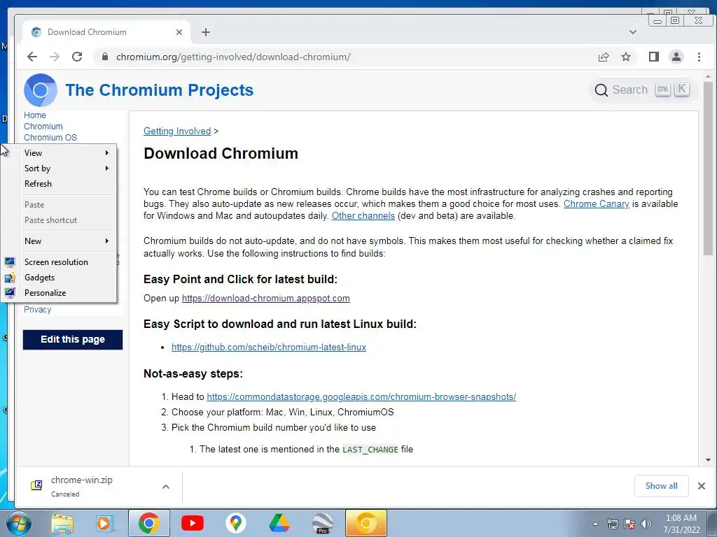Open the Other channels link
Screen dimensions: 717x537
point(363,215)
